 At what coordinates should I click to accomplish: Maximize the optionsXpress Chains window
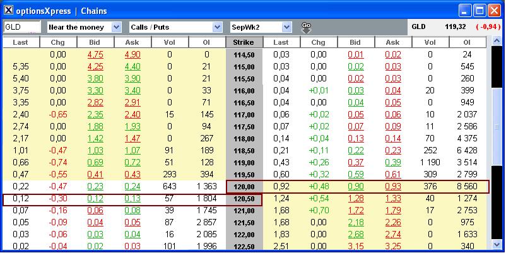pyautogui.click(x=480, y=11)
